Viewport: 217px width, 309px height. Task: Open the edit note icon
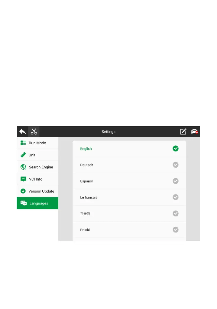tap(183, 131)
